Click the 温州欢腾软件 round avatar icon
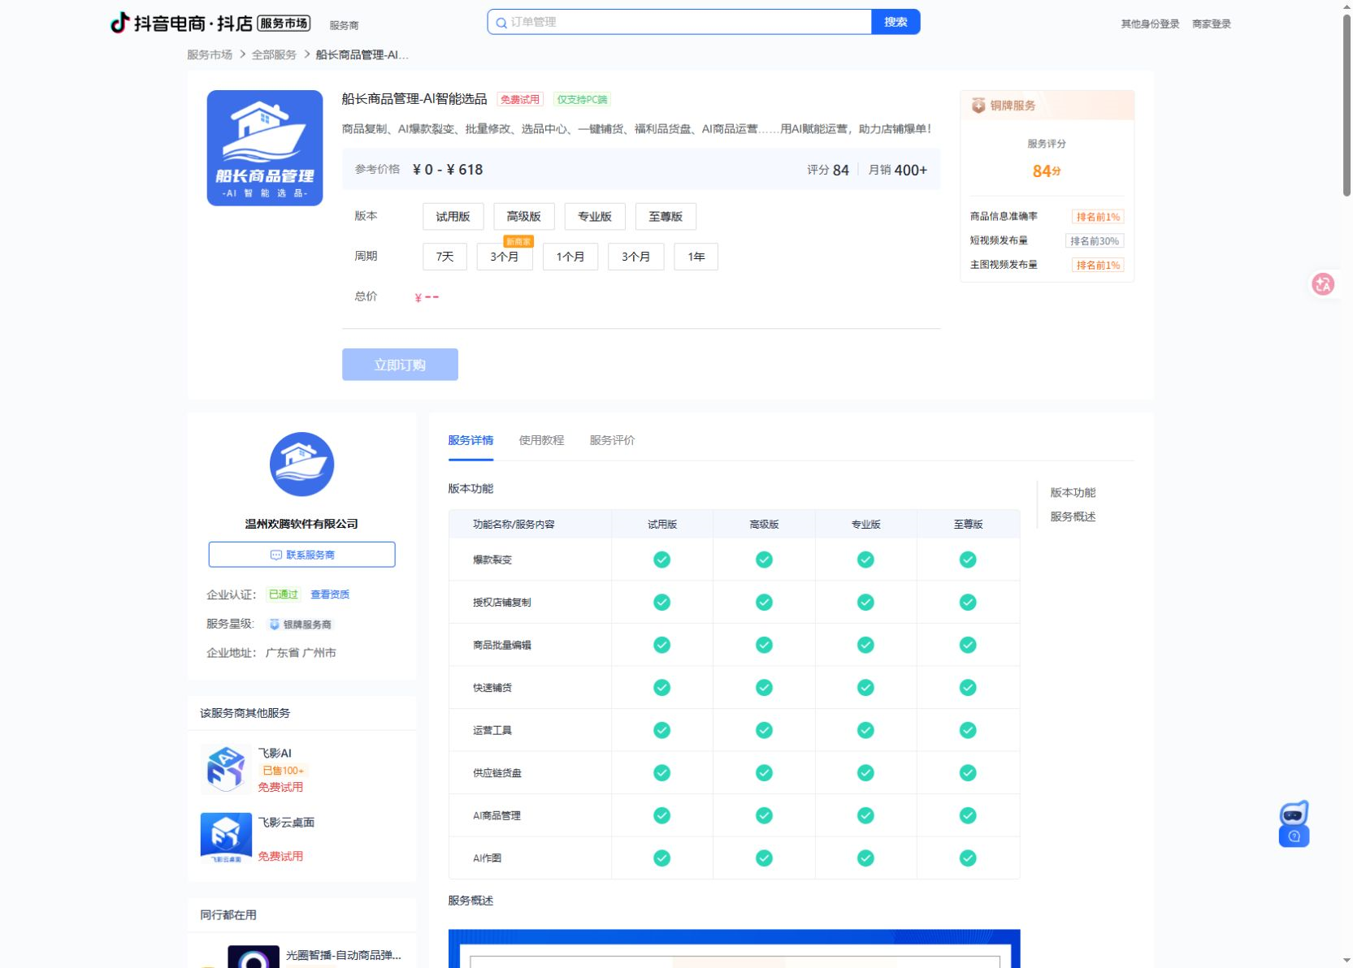The image size is (1353, 968). 301,465
